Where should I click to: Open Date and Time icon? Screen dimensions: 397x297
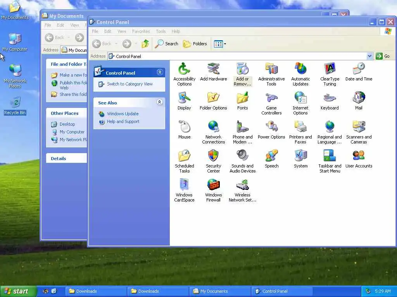coord(359,72)
